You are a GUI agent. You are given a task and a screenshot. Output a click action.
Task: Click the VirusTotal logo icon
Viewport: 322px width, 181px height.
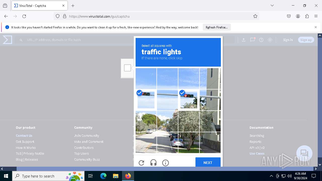point(7,40)
